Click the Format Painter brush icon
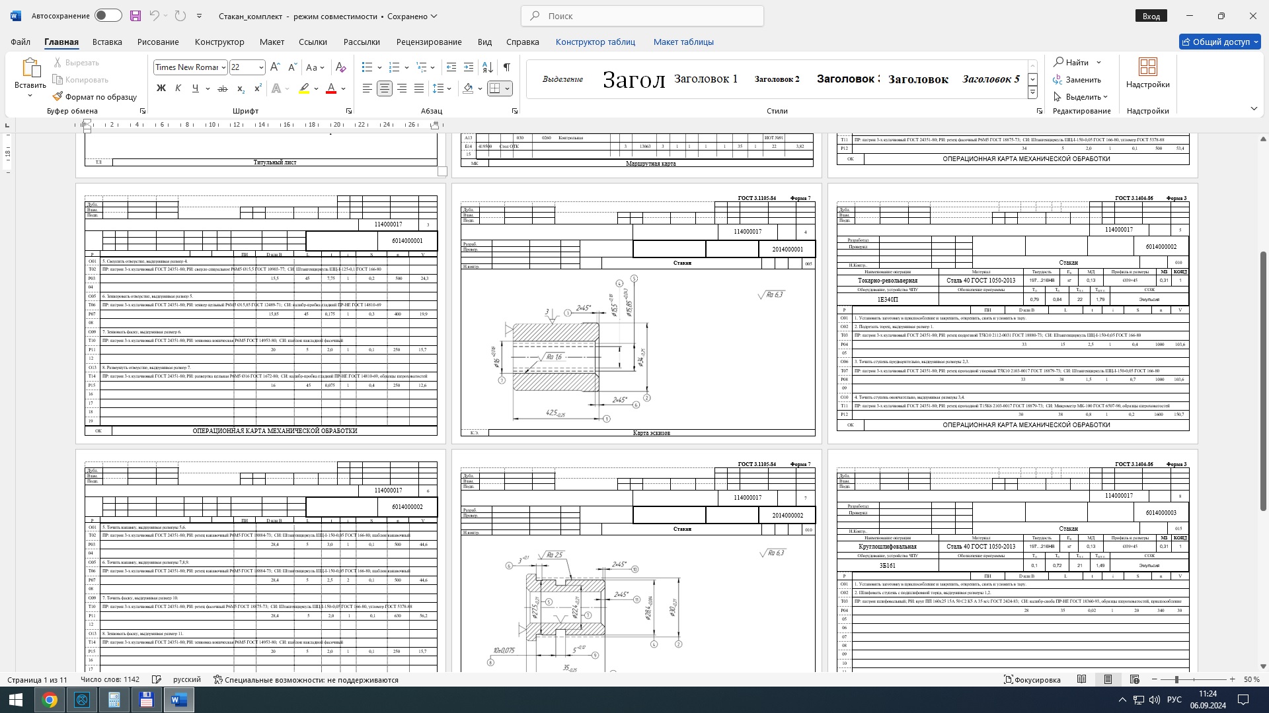The image size is (1269, 713). [58, 96]
